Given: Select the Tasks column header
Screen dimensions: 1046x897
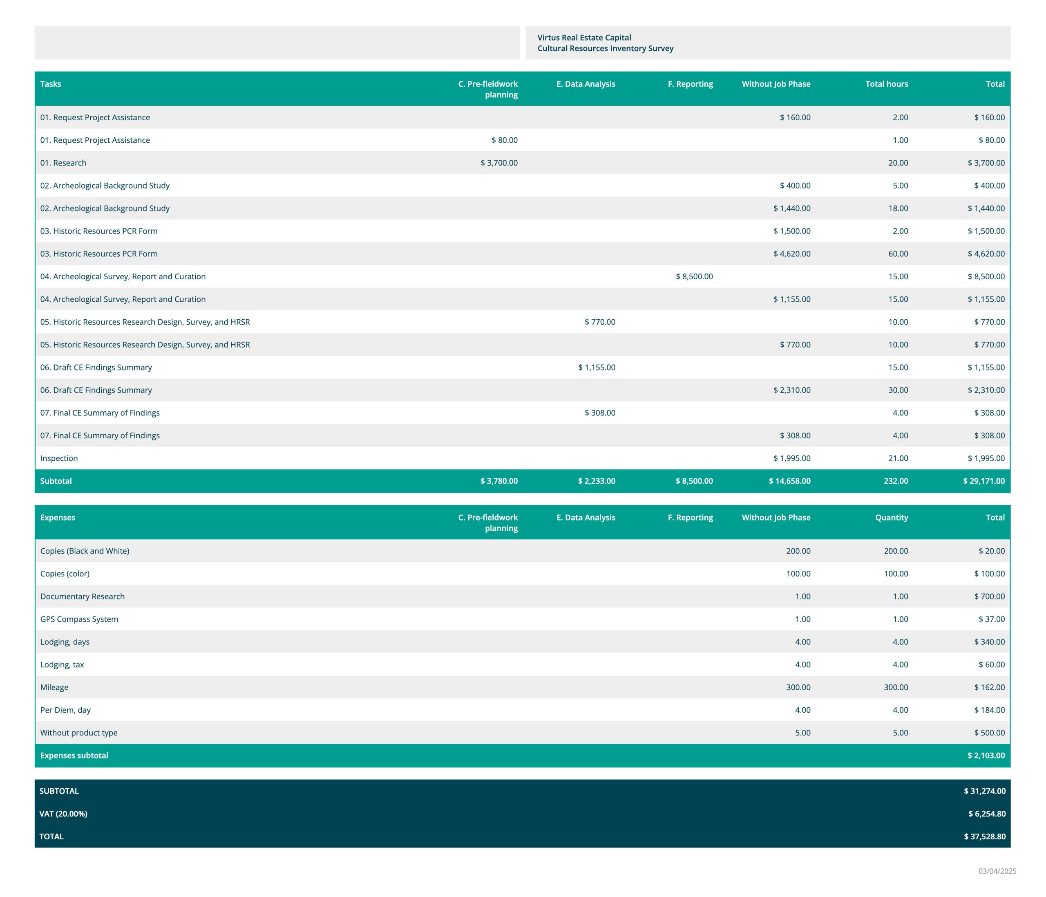Looking at the screenshot, I should 51,84.
